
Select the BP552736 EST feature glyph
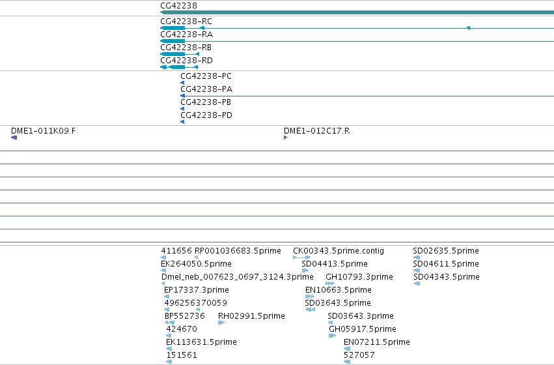point(170,323)
